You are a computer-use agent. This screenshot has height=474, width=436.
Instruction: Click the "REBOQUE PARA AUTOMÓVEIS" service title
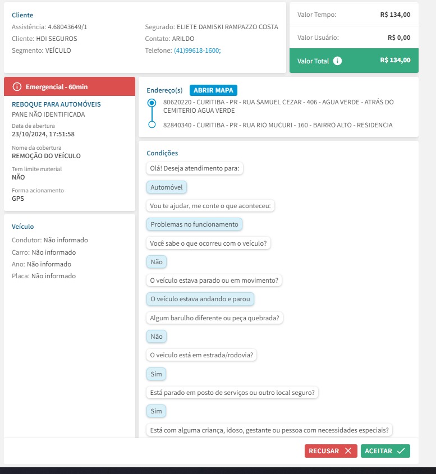[56, 104]
